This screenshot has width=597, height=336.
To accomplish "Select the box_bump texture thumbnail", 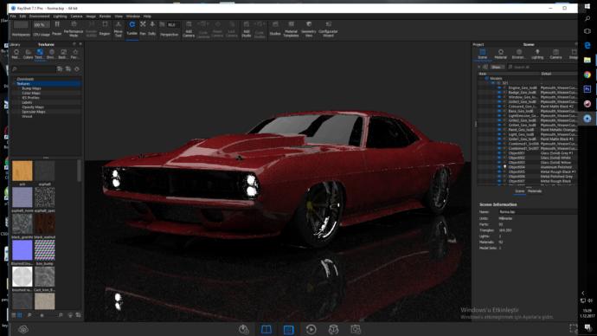I will [44, 250].
